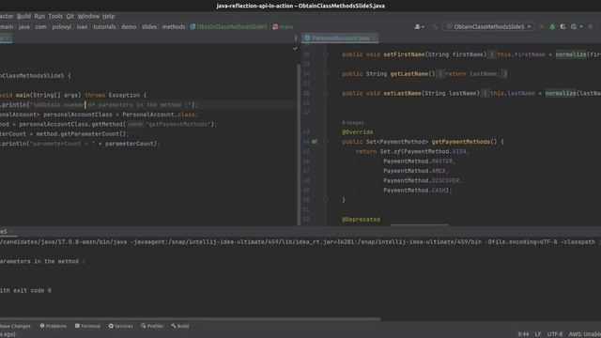Click the build hammer icon in toolbar
This screenshot has width=601, height=338.
pos(434,27)
